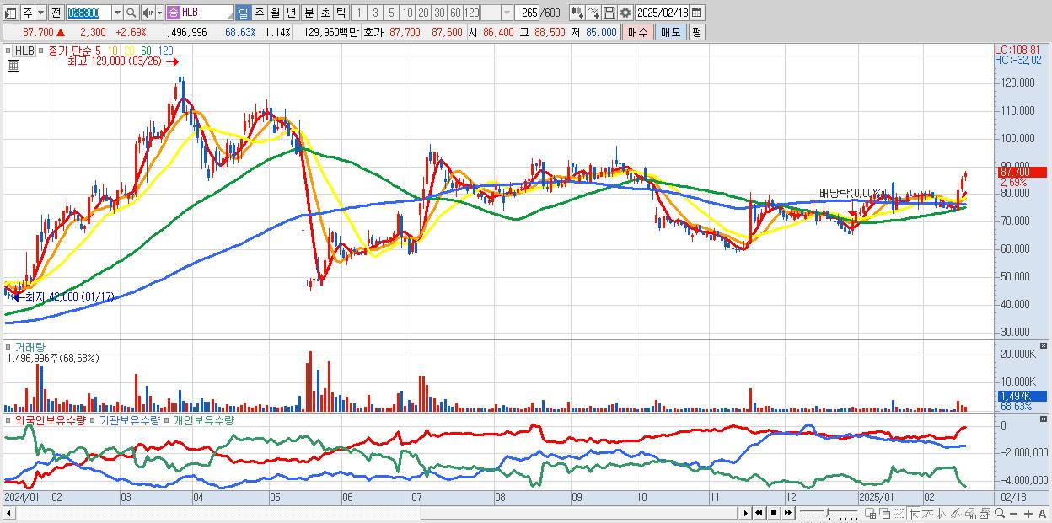This screenshot has height=523, width=1052.
Task: Click the fast-forward chart button
Action: pos(787,513)
